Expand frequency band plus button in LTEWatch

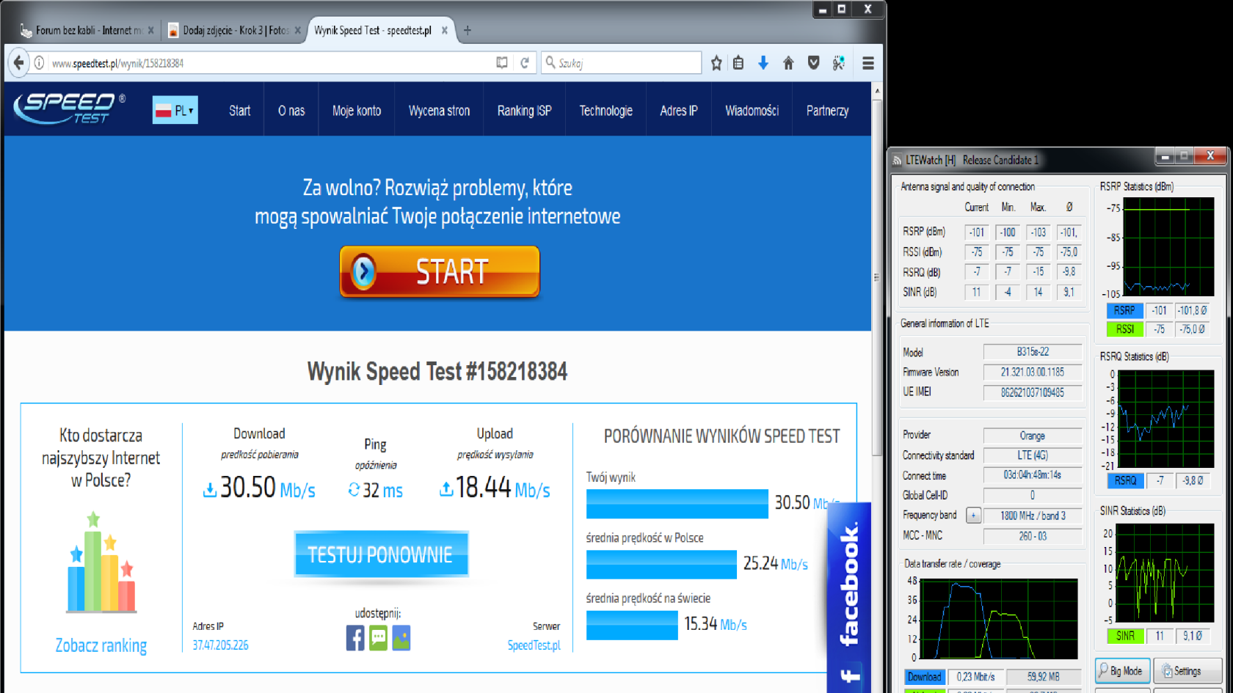coord(973,516)
